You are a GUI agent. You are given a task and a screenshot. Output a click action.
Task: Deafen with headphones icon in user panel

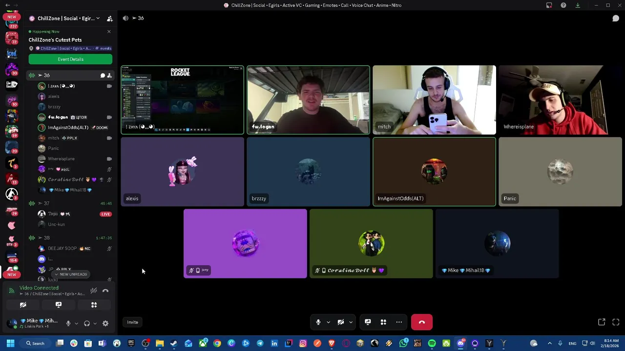click(x=87, y=324)
